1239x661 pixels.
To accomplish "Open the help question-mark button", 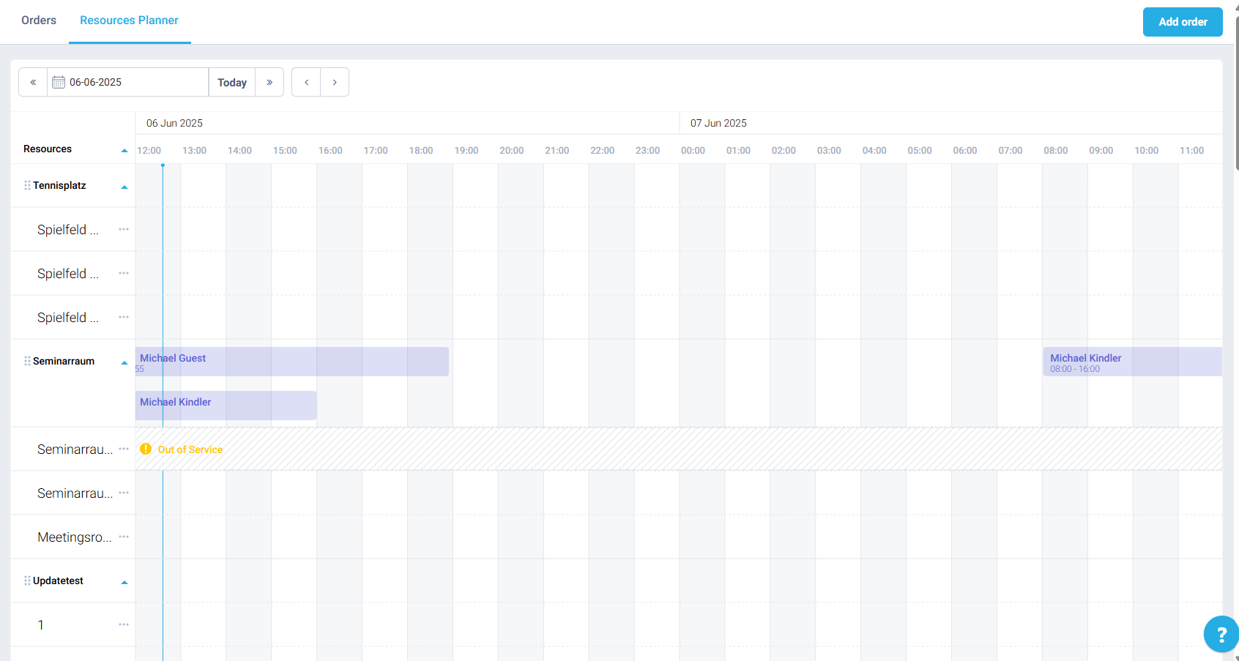I will (1221, 634).
